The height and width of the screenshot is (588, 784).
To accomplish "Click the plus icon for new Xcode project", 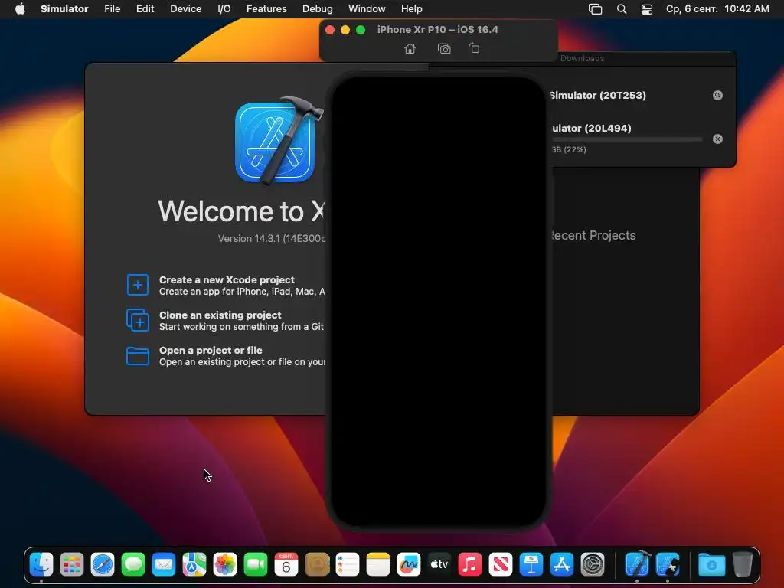I will point(138,285).
